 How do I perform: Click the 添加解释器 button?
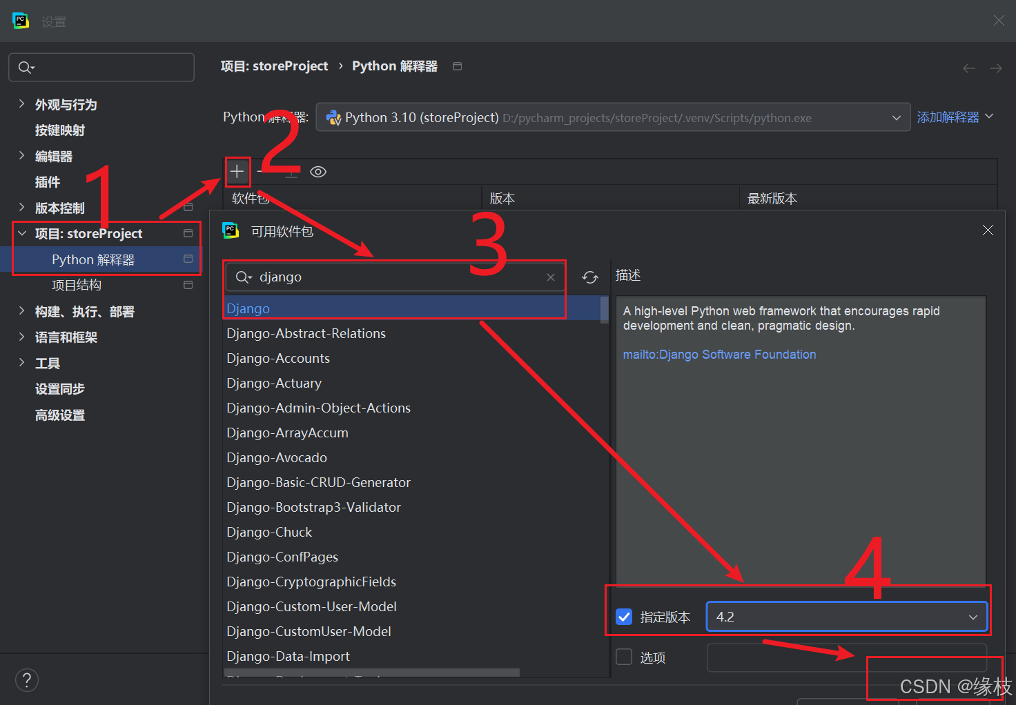click(x=948, y=117)
